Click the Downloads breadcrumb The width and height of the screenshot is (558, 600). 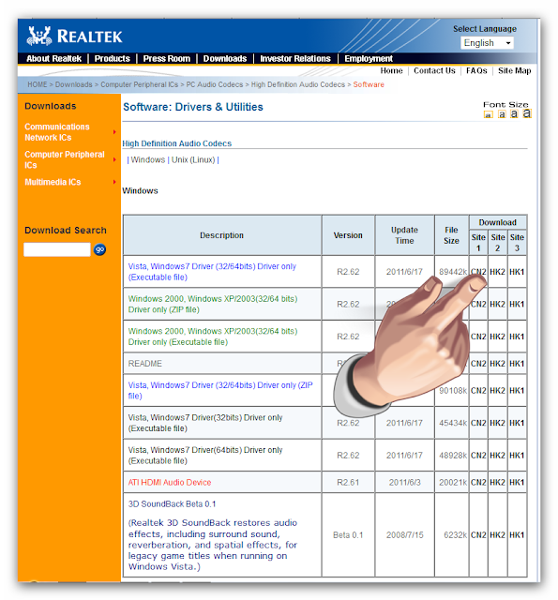(x=73, y=84)
